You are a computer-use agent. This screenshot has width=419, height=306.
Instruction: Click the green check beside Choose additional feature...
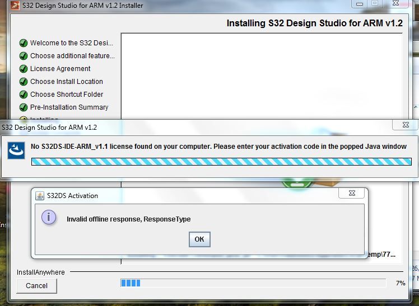click(24, 56)
